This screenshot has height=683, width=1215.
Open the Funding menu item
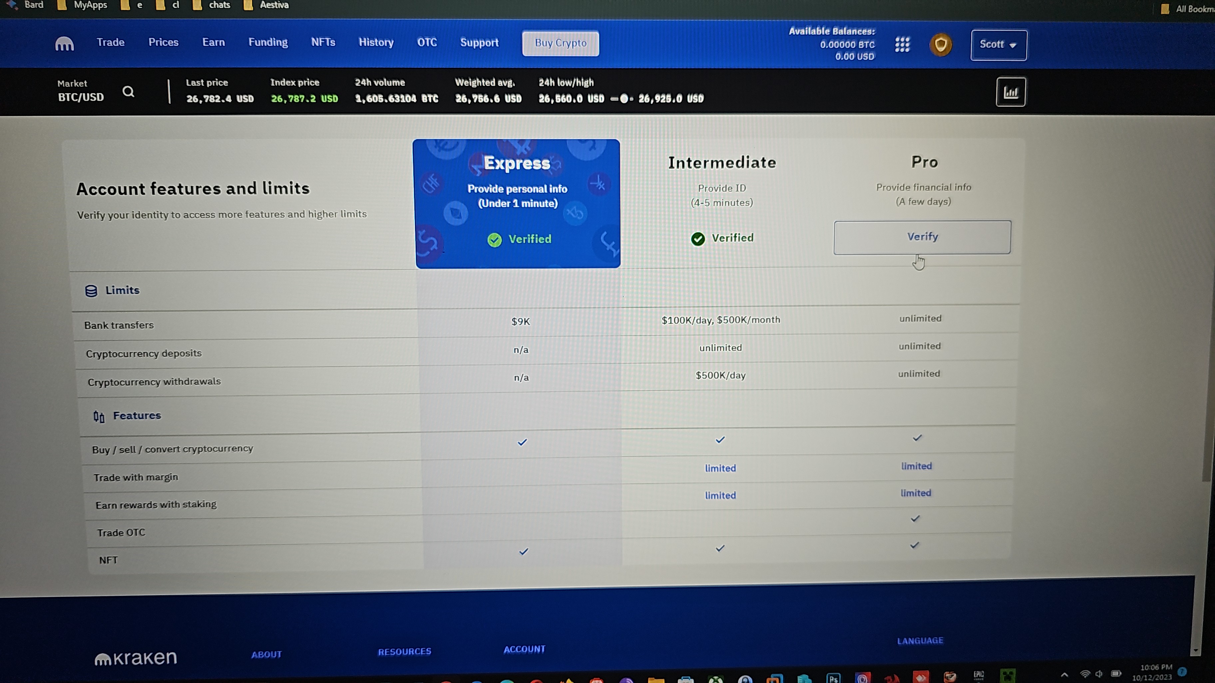point(268,42)
